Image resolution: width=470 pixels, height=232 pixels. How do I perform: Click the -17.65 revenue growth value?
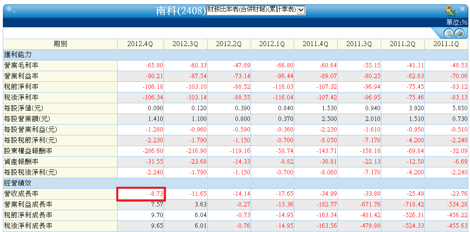tap(285, 194)
